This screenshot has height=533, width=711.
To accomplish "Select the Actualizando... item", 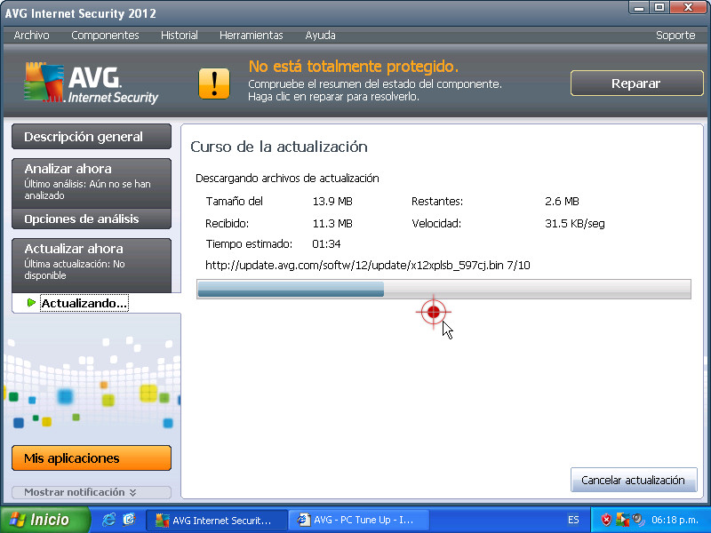I will [x=84, y=303].
